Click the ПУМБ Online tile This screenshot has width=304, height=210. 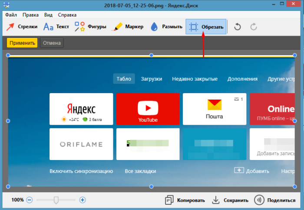[x=272, y=109]
